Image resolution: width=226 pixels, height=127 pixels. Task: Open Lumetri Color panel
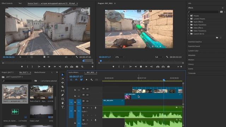tap(193, 51)
